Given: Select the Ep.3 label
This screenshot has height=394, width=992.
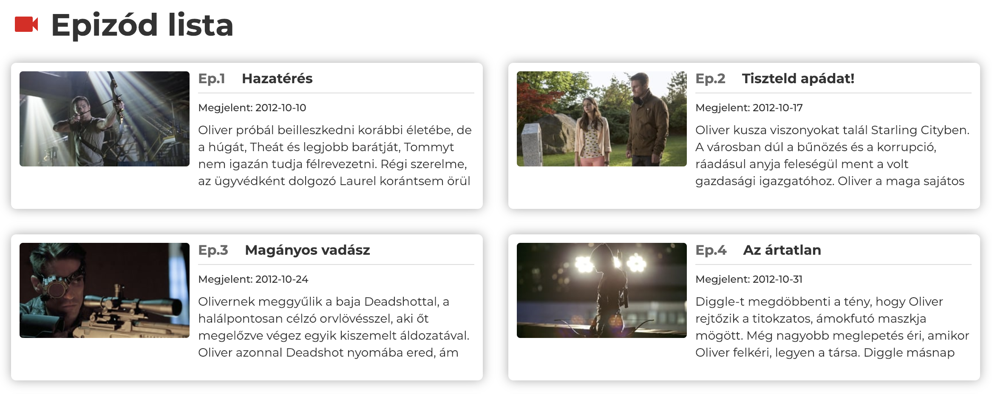Looking at the screenshot, I should tap(213, 250).
